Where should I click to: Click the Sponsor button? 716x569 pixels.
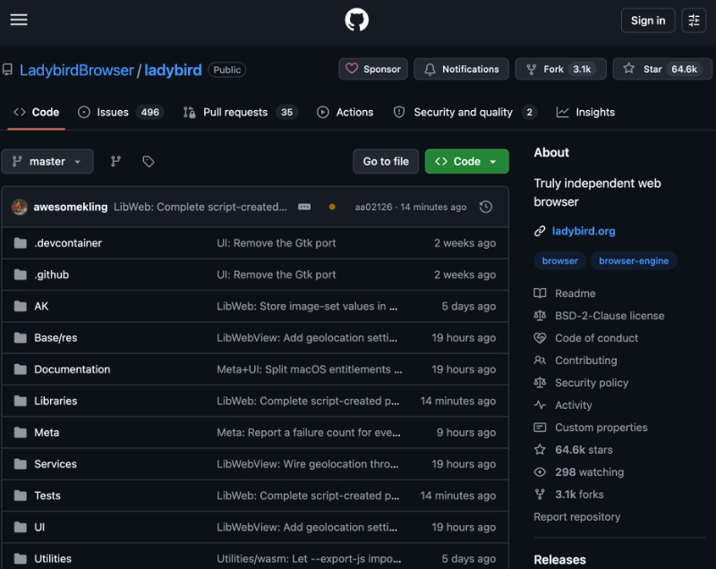[x=373, y=69]
